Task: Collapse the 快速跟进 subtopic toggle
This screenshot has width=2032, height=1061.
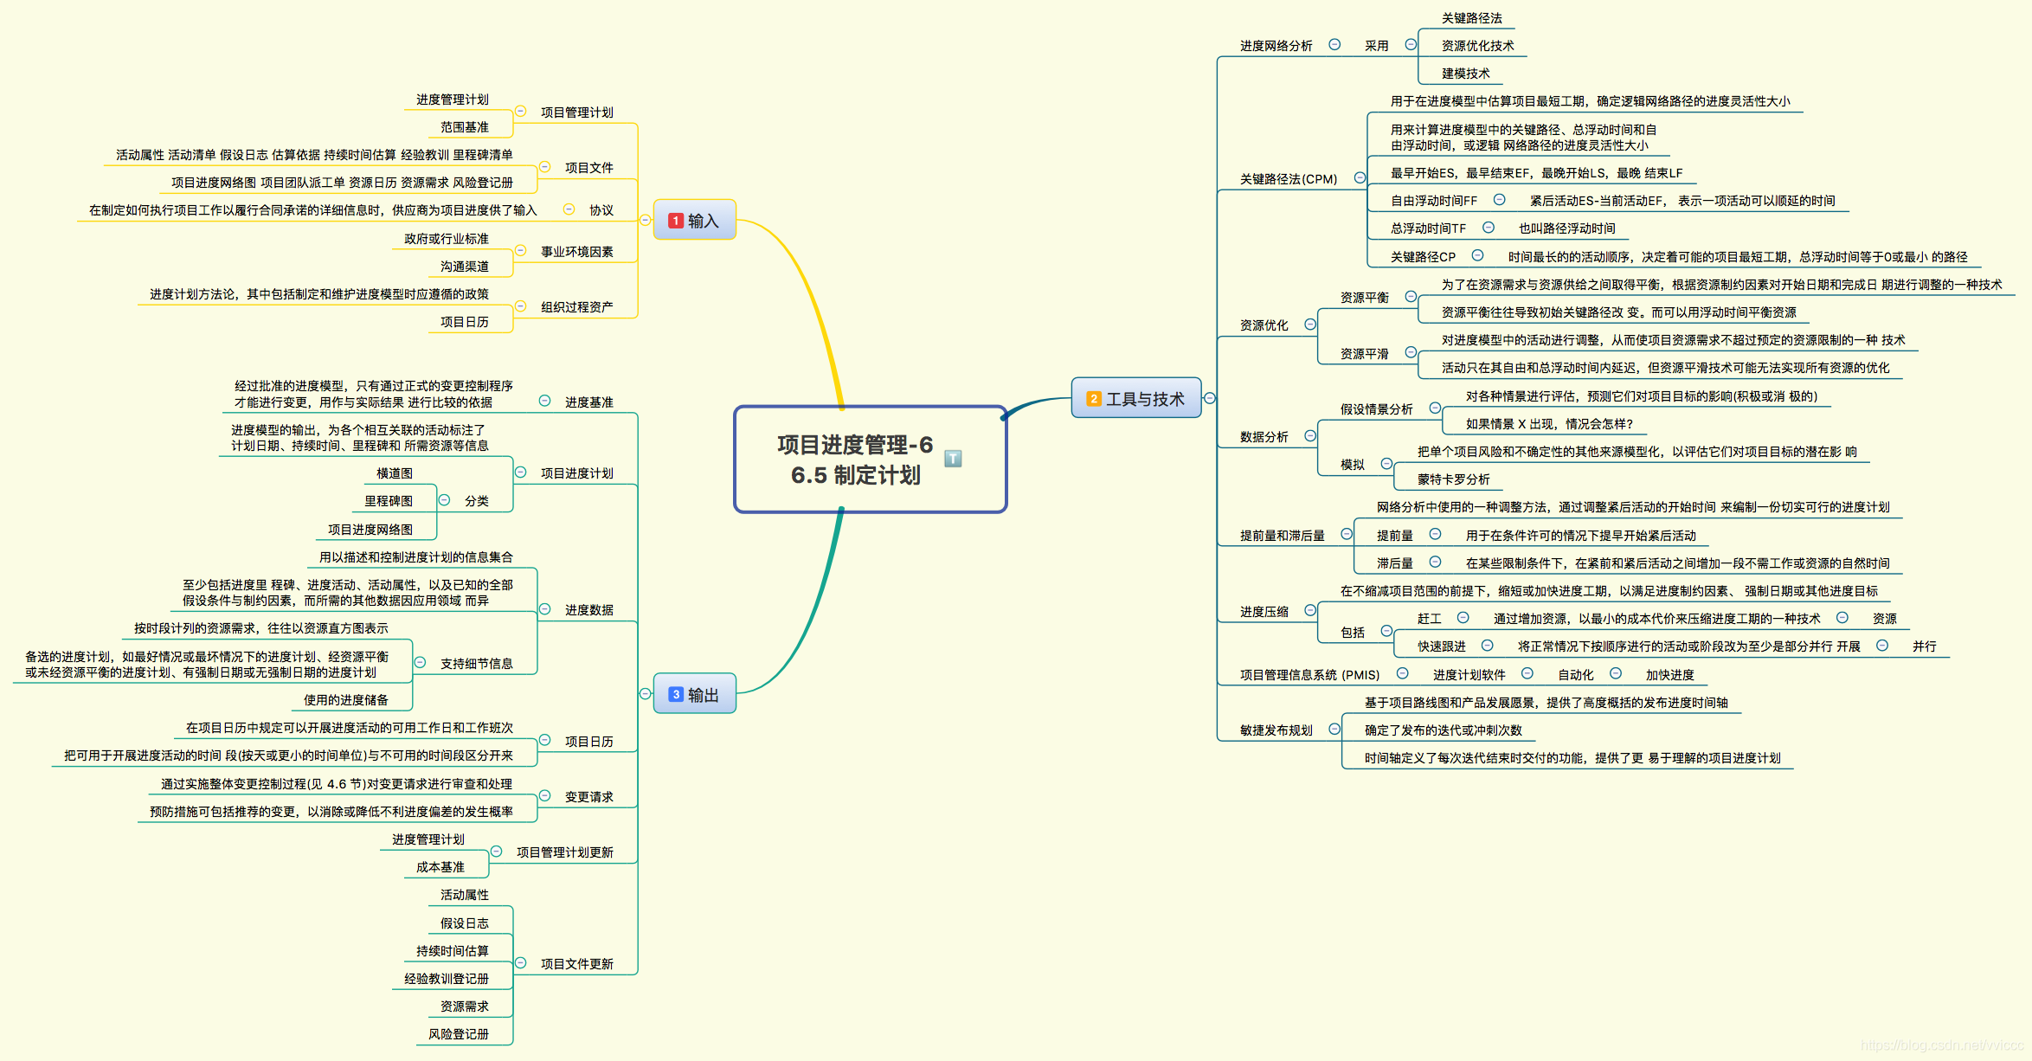Action: pyautogui.click(x=1487, y=645)
